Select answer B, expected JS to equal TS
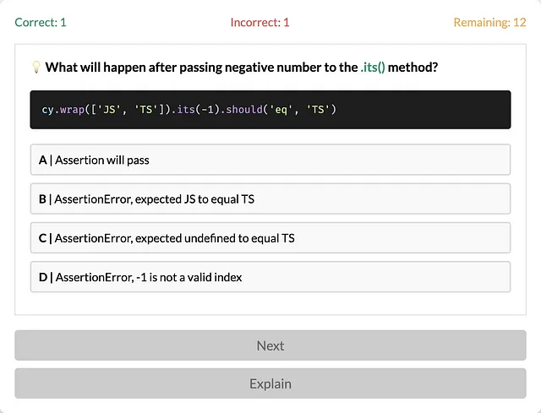 coord(270,199)
